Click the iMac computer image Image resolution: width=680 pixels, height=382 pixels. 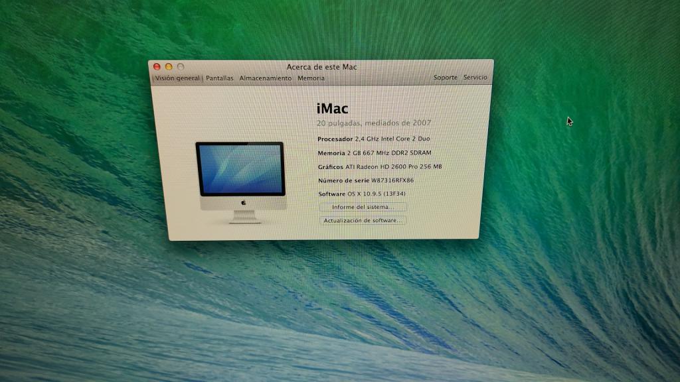coord(241,182)
